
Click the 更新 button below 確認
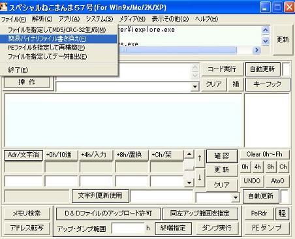(x=222, y=170)
